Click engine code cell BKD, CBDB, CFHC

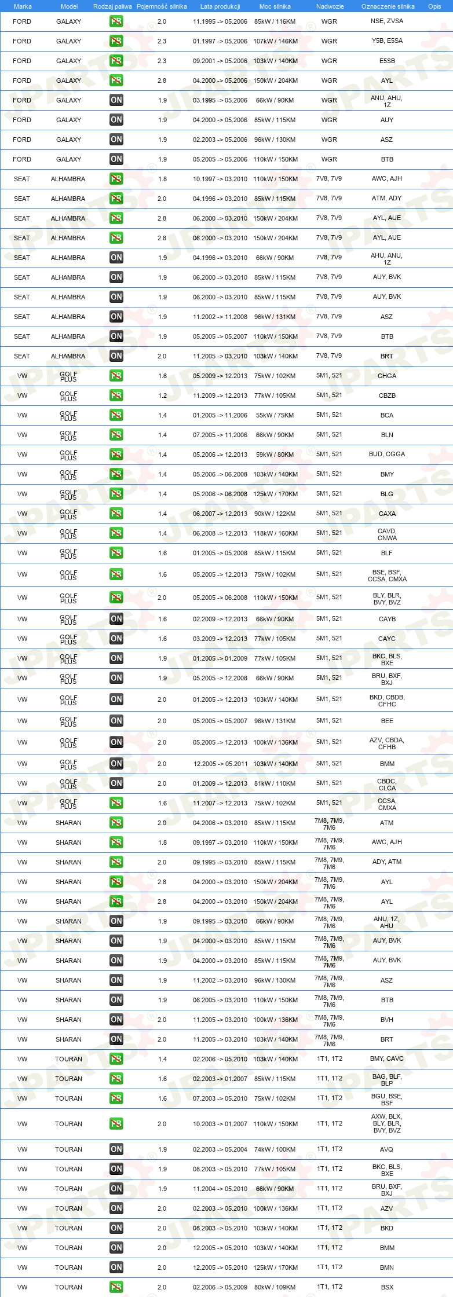click(x=387, y=701)
